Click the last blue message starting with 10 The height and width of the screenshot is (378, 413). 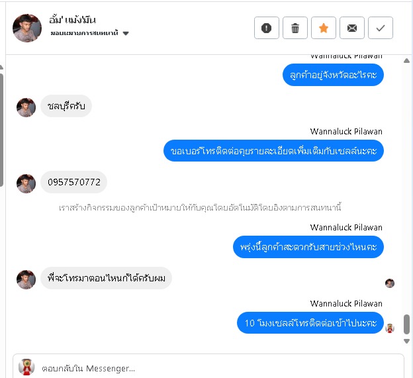pyautogui.click(x=310, y=322)
